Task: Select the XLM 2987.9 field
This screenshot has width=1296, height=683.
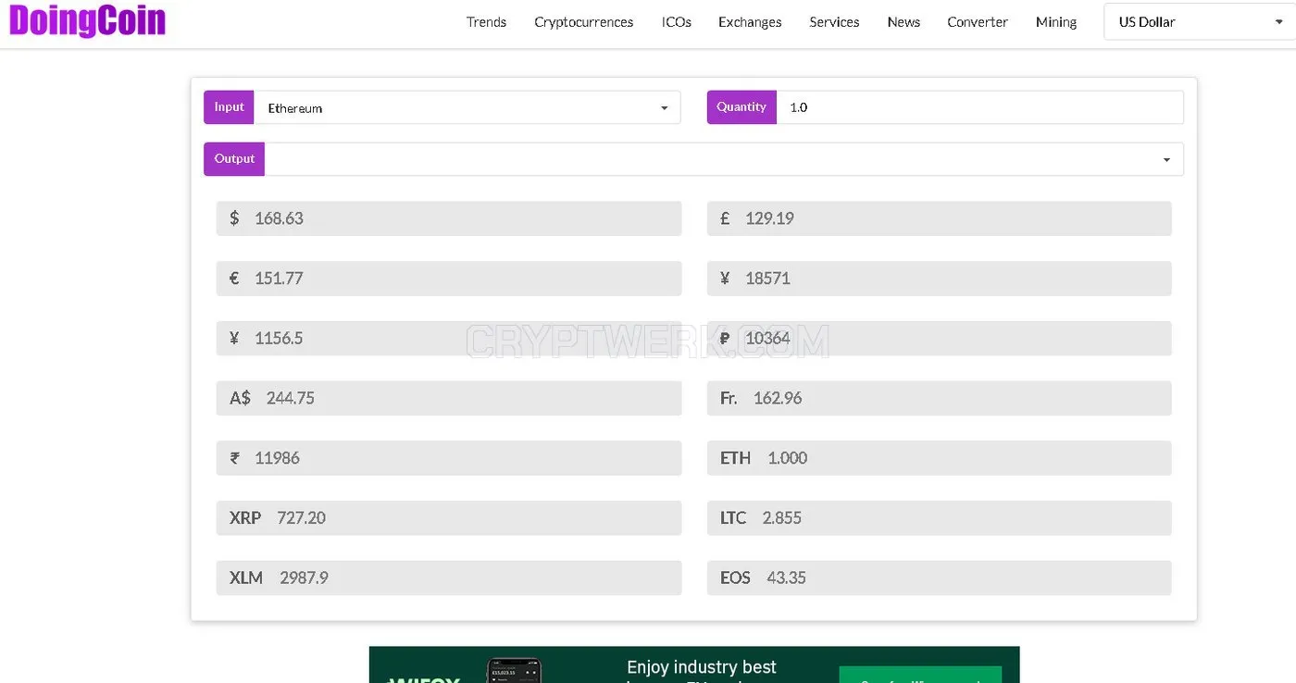Action: point(449,577)
